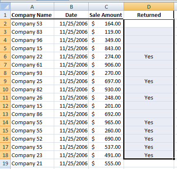Click the Sale Amount header cell
177x169 pixels.
106,15
